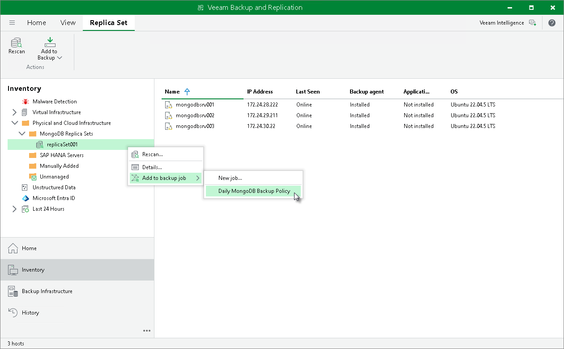
Task: Select the Replica Set ribbon tab
Action: (109, 23)
